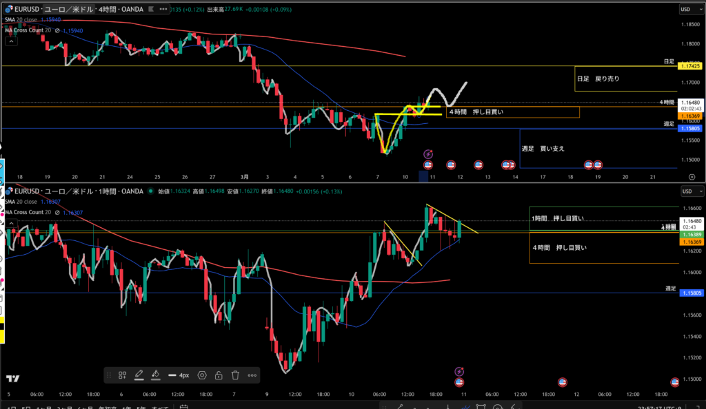The image size is (706, 409).
Task: Click the lock icon in drawing toolbar
Action: (x=219, y=375)
